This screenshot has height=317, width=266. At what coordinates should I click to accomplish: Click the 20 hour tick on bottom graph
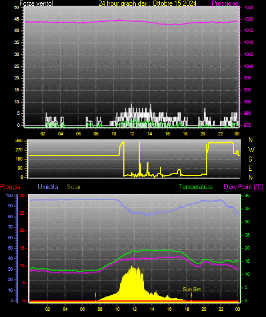[204, 309]
